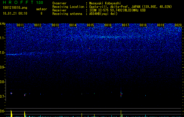Click the 0020 time marker
The image size is (184, 117).
178,25
